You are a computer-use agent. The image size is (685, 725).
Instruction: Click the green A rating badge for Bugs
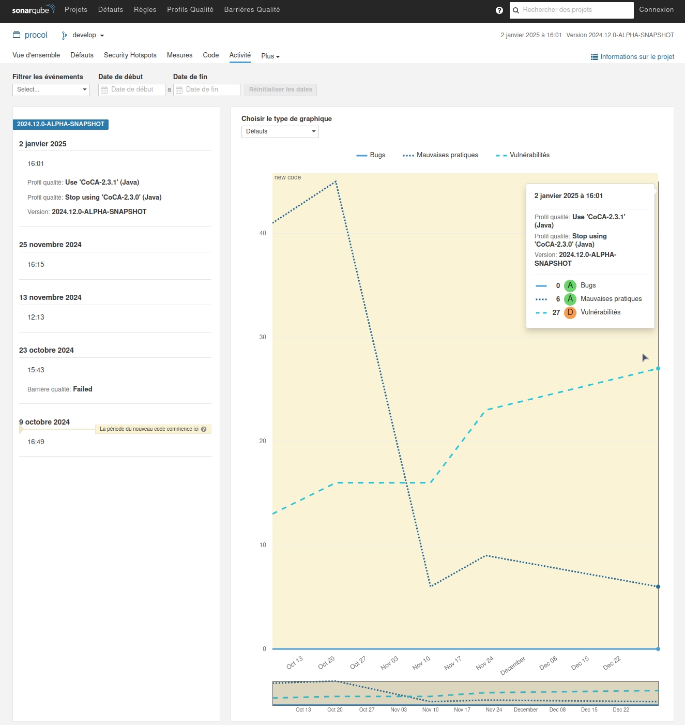pyautogui.click(x=570, y=285)
